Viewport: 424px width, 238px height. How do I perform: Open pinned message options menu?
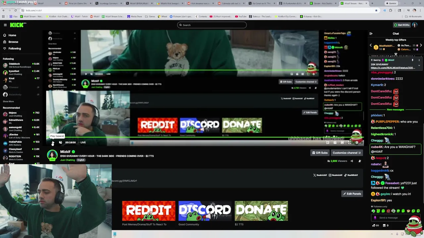coord(419,60)
